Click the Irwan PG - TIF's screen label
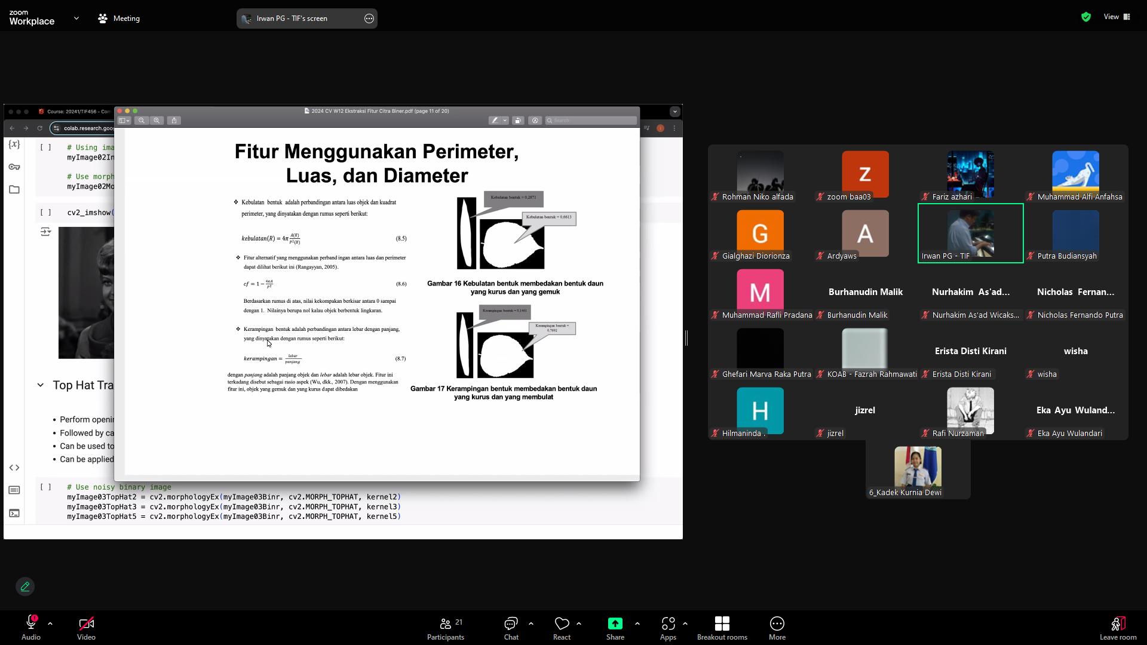 click(x=292, y=19)
